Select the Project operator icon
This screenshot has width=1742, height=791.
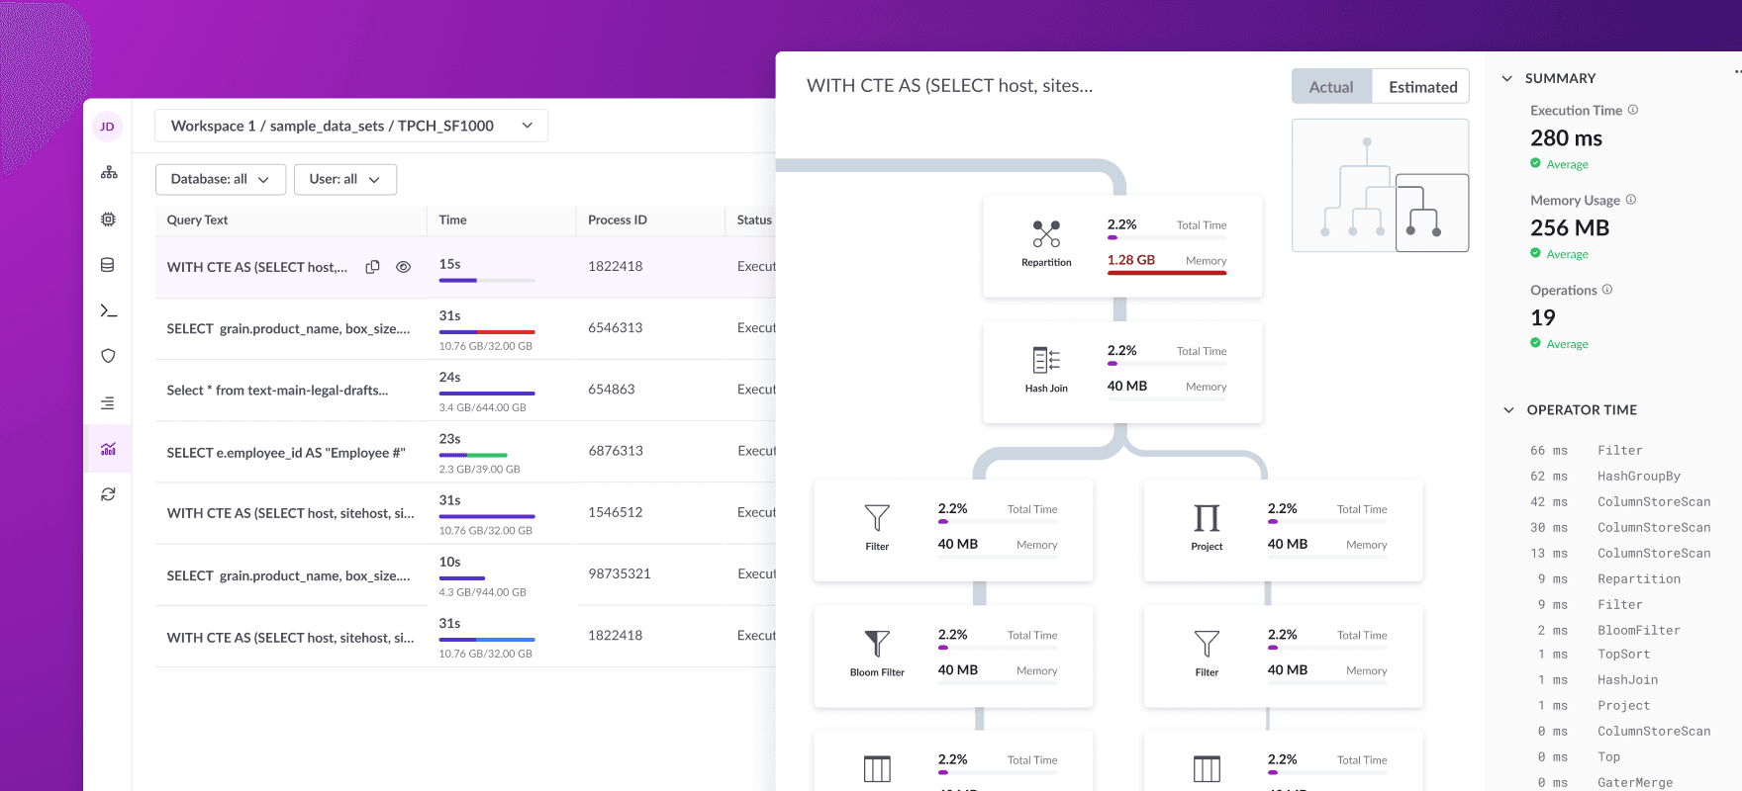[1207, 518]
